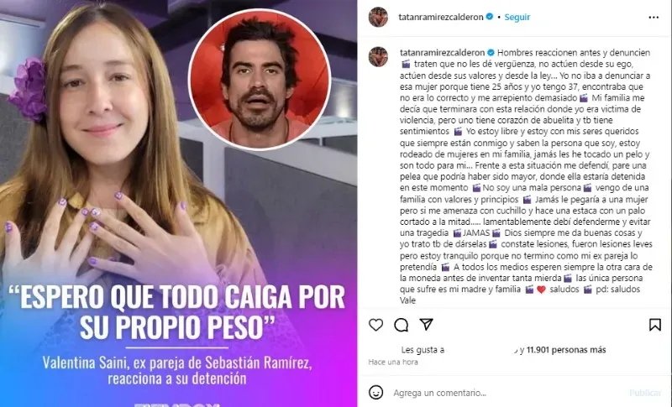672x407 pixels.
Task: Click the caption author's avatar
Action: pyautogui.click(x=378, y=56)
